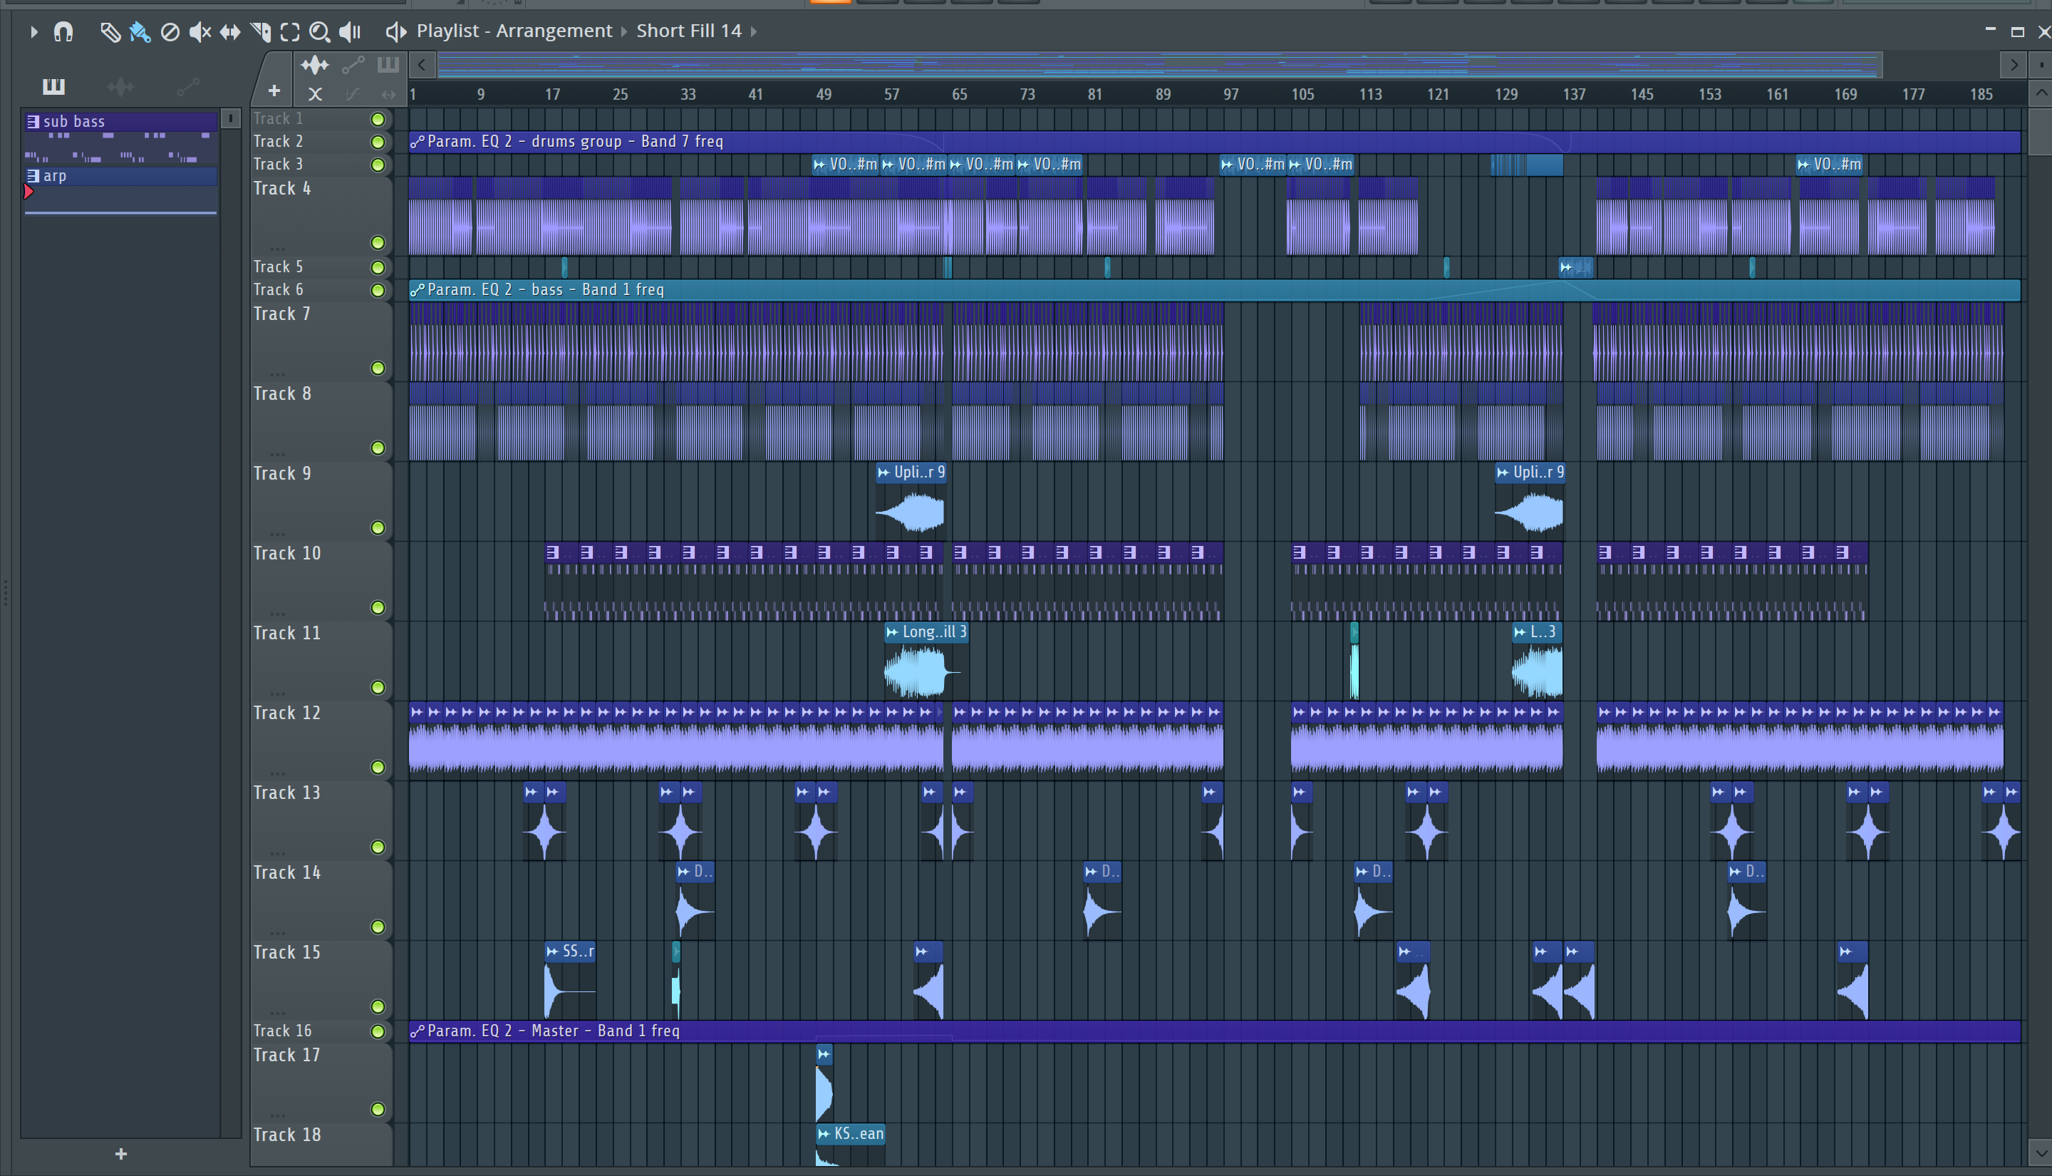Open menu of Master Band 1 freq clip
Screen dimensions: 2052x1176
418,1031
